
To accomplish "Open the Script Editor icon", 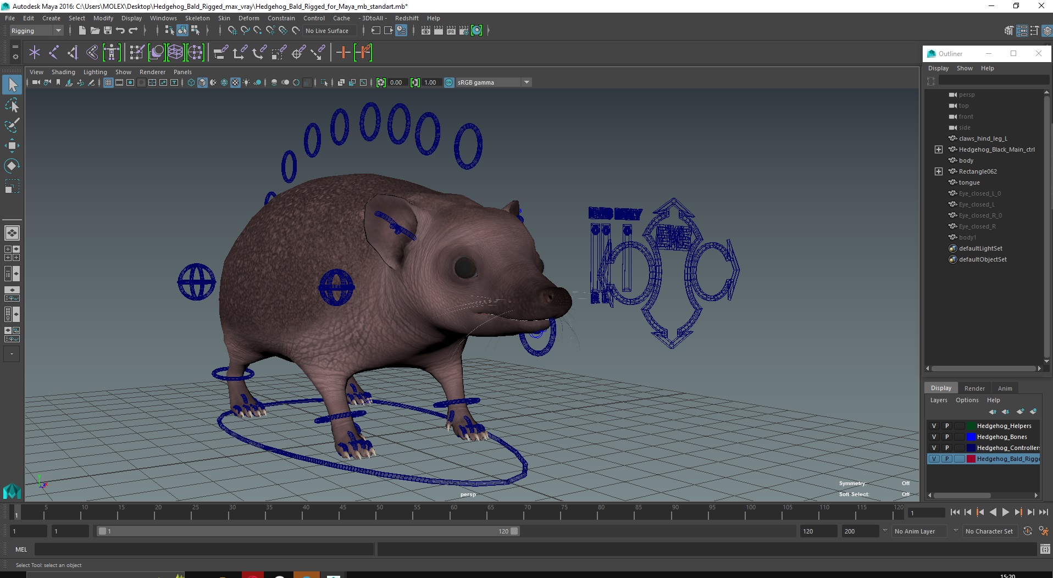I will coord(1045,549).
